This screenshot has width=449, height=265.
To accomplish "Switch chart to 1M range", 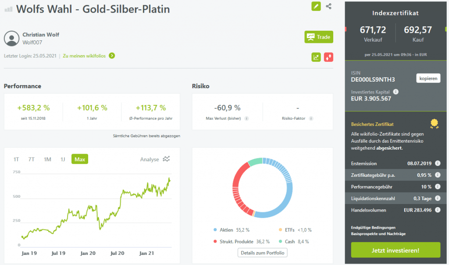I will pyautogui.click(x=47, y=159).
